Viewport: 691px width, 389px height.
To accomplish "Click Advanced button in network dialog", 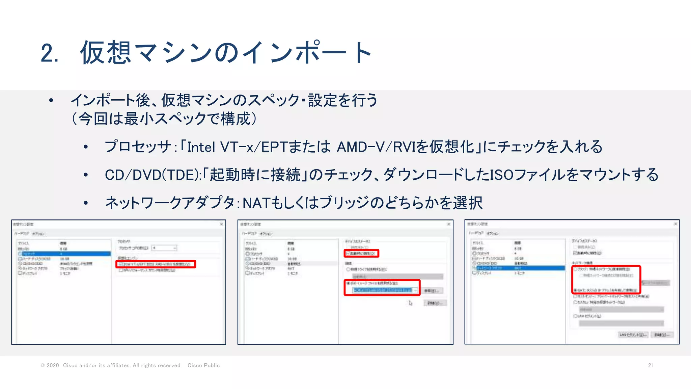I will point(662,335).
